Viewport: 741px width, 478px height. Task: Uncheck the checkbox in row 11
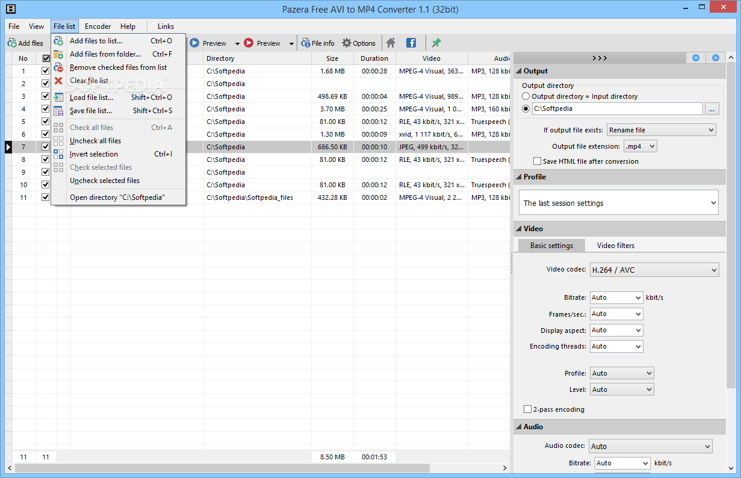point(46,197)
